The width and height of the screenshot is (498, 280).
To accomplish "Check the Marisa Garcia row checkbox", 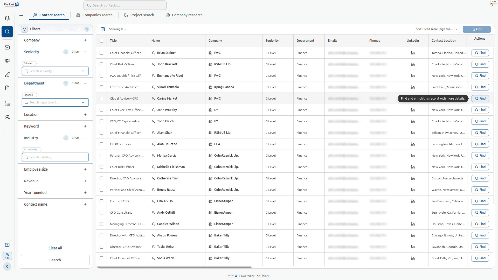I will [101, 156].
